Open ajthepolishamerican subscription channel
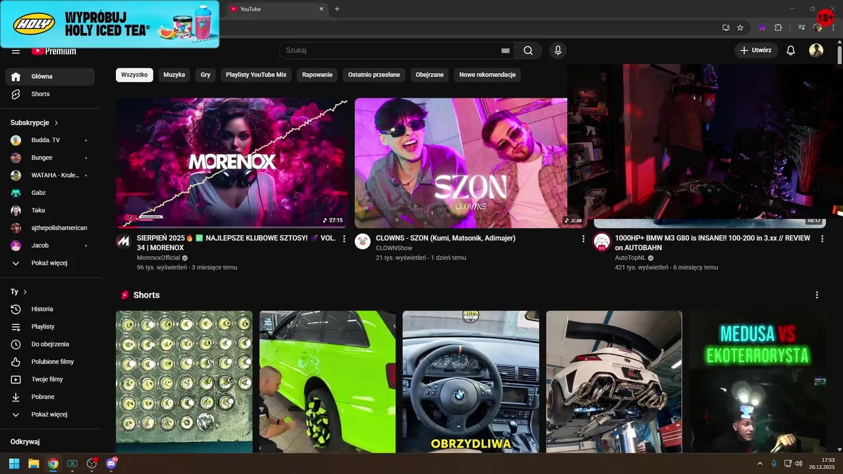 click(50, 228)
